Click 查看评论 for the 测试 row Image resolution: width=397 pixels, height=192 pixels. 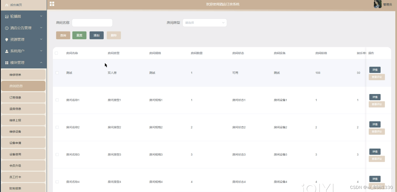pyautogui.click(x=377, y=77)
